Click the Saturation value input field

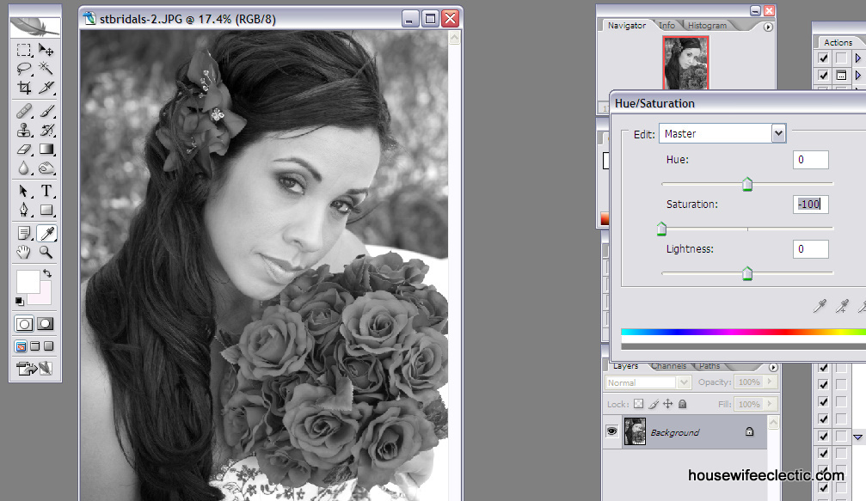(809, 205)
